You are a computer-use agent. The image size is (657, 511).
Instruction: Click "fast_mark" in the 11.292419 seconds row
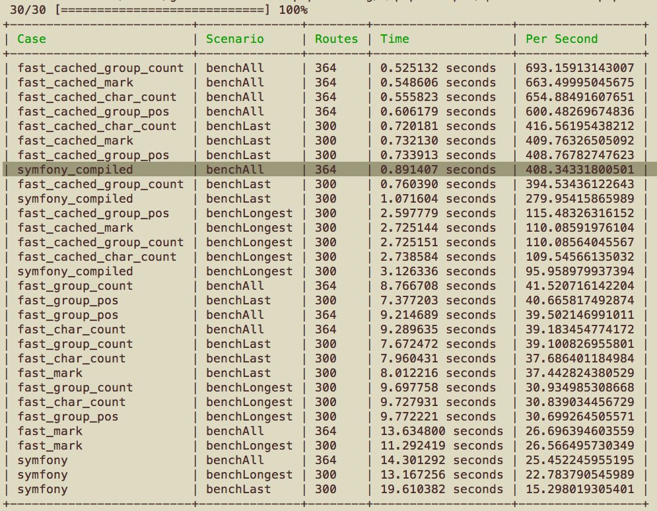click(50, 446)
